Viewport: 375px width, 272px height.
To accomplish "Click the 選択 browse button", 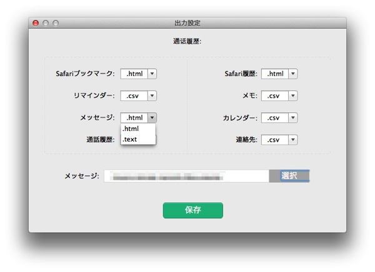I will click(x=289, y=176).
